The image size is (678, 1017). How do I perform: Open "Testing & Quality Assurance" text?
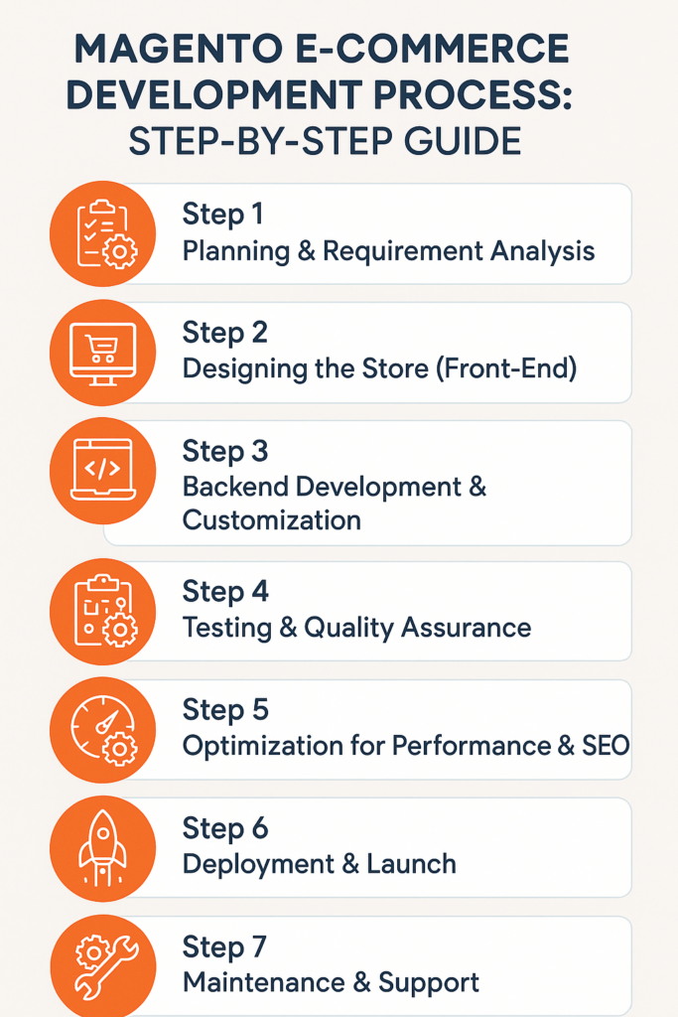click(356, 628)
